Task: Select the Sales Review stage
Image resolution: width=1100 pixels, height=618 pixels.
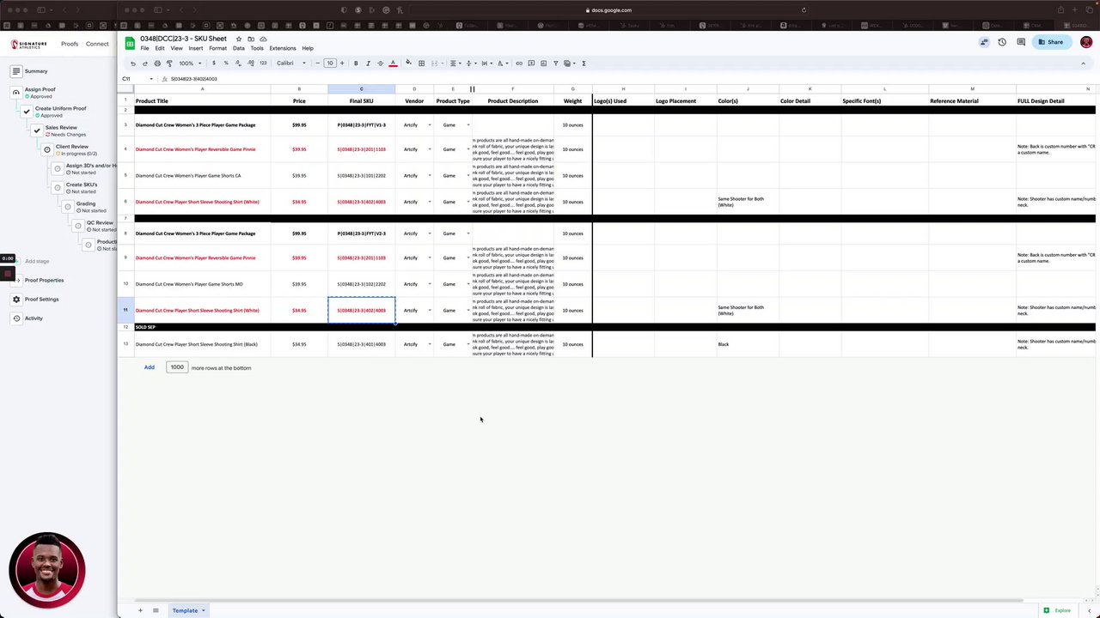Action: tap(61, 127)
